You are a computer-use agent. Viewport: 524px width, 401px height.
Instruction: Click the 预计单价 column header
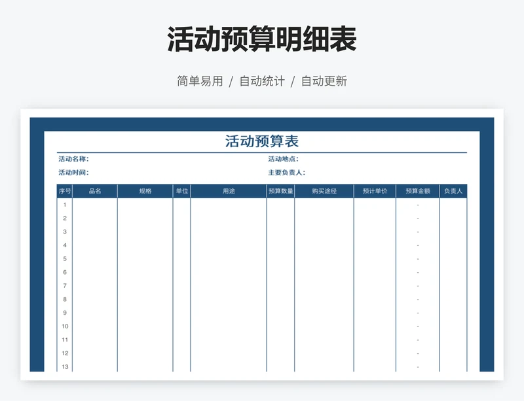pos(375,191)
